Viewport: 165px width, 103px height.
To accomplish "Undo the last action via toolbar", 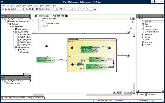I will tap(18, 9).
